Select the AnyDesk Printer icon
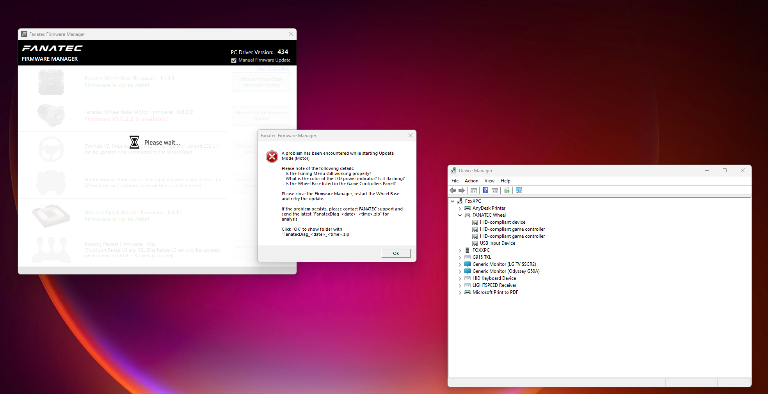This screenshot has height=394, width=768. pyautogui.click(x=468, y=208)
